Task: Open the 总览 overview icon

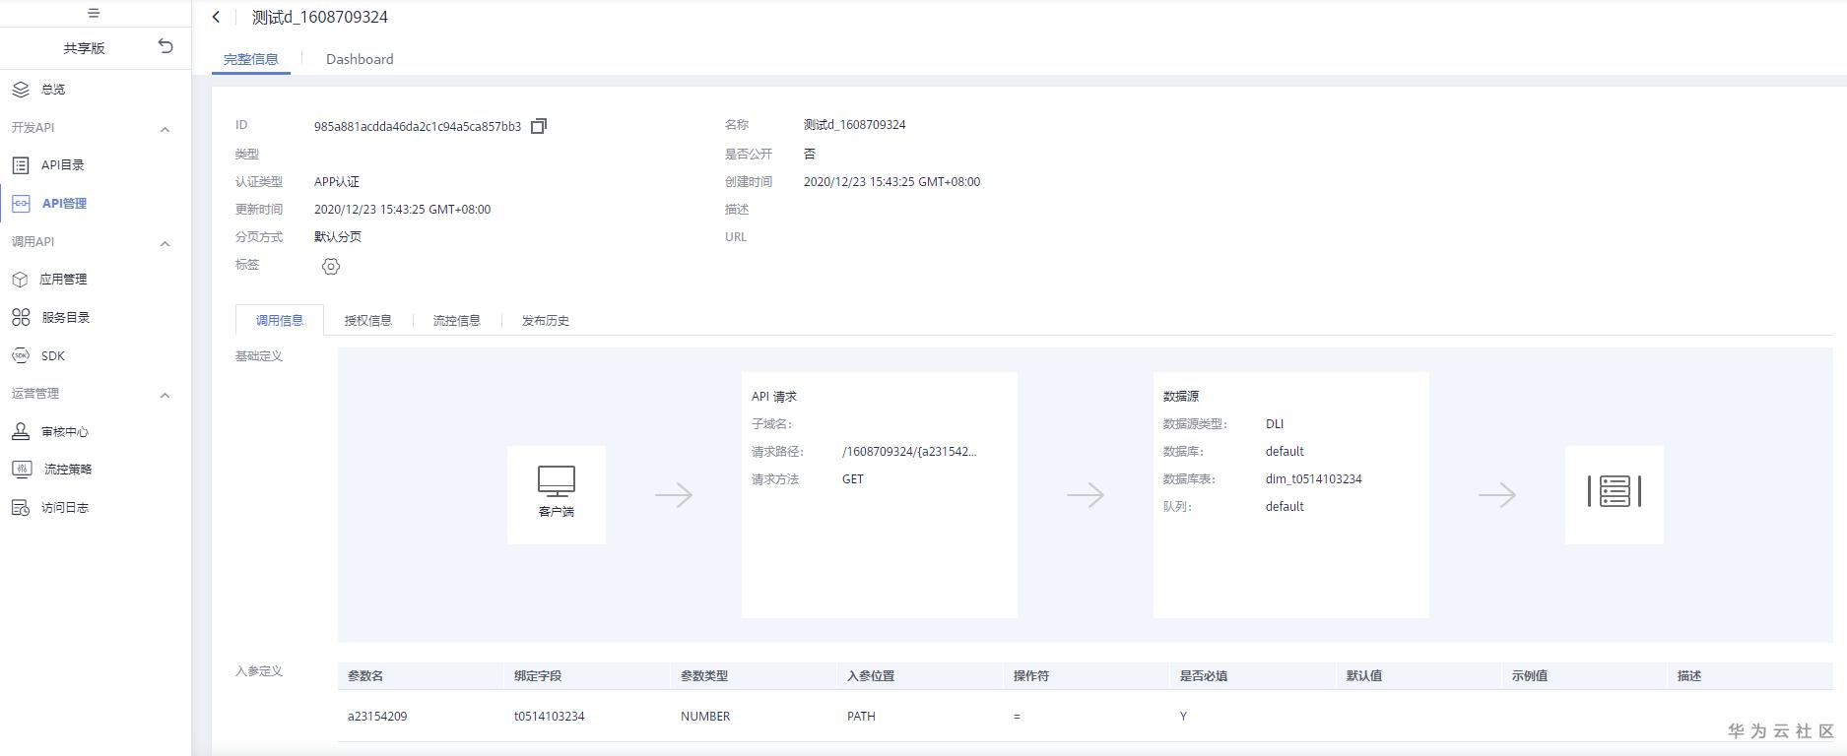Action: [21, 90]
